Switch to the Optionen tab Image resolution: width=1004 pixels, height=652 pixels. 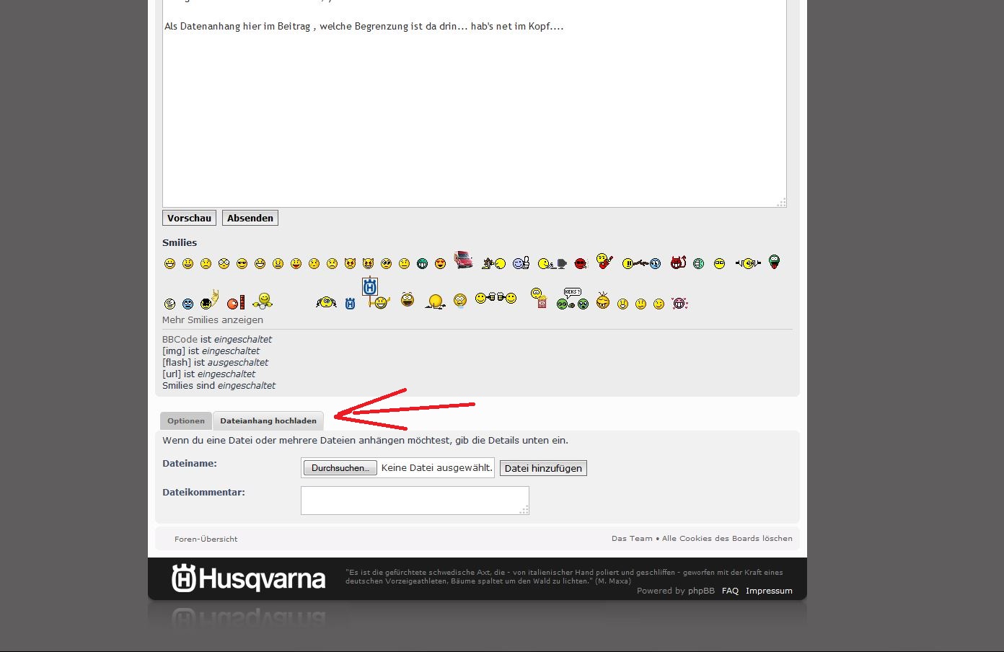[x=186, y=421]
